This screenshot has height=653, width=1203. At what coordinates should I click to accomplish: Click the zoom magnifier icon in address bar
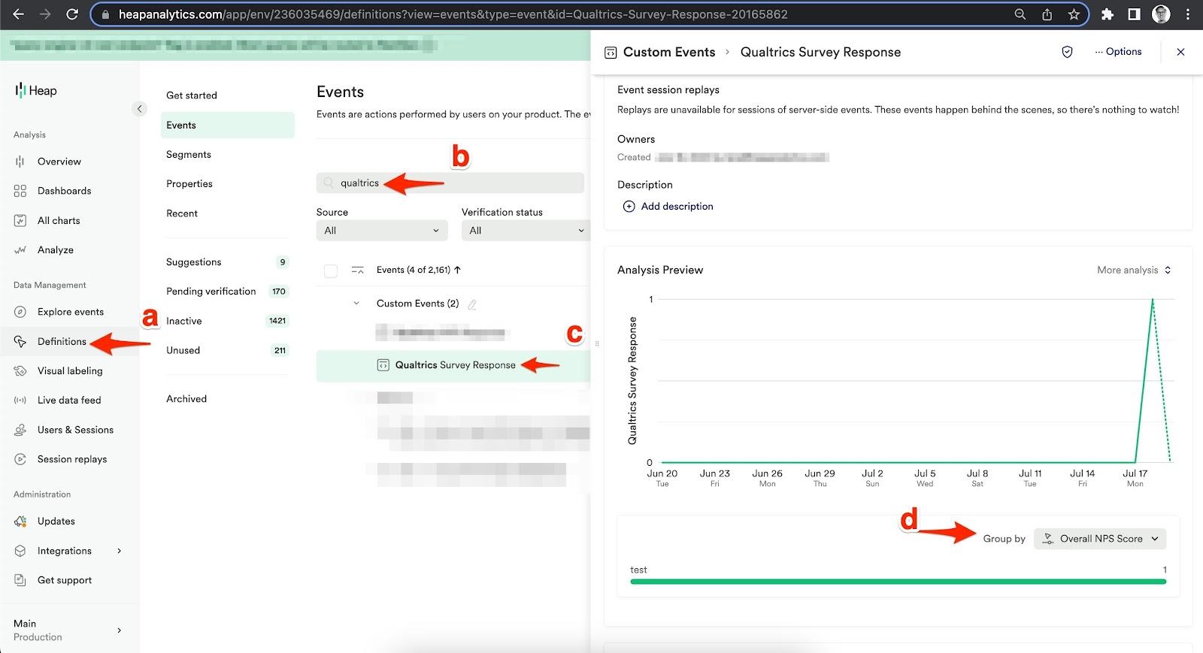(1020, 14)
